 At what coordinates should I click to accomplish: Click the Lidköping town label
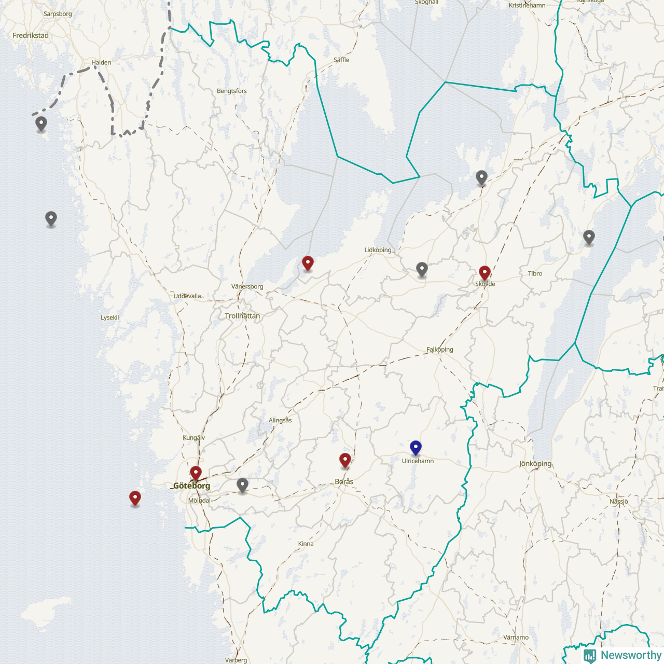[x=378, y=250]
